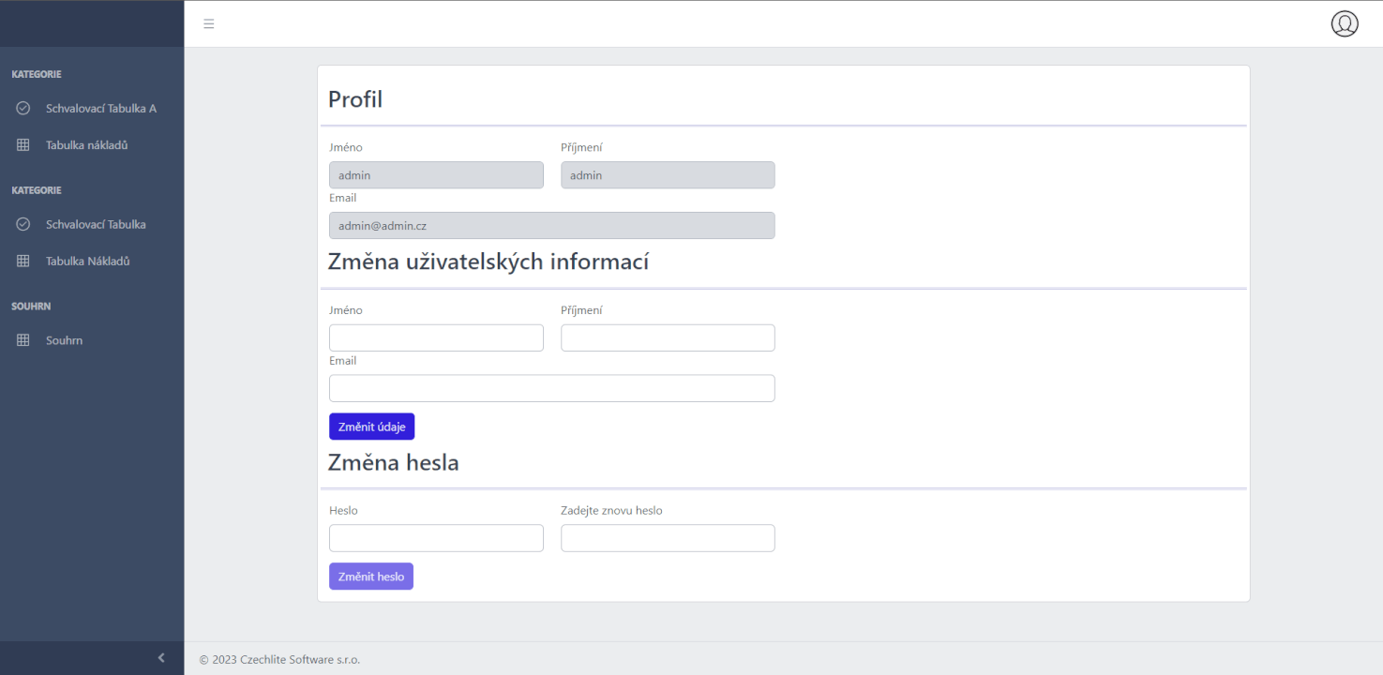Screen dimensions: 1383x675
Task: Toggle the hamburger menu icon
Action: (209, 23)
